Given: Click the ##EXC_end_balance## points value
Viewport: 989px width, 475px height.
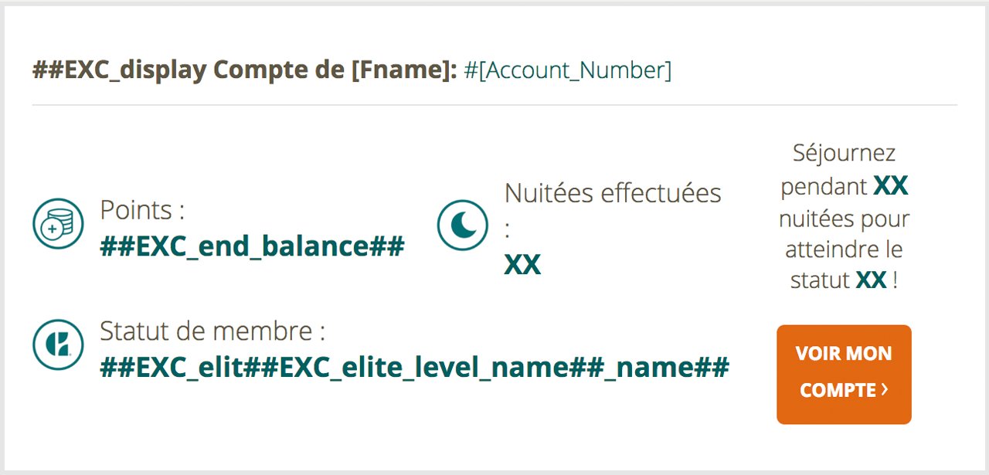Looking at the screenshot, I should (x=252, y=247).
